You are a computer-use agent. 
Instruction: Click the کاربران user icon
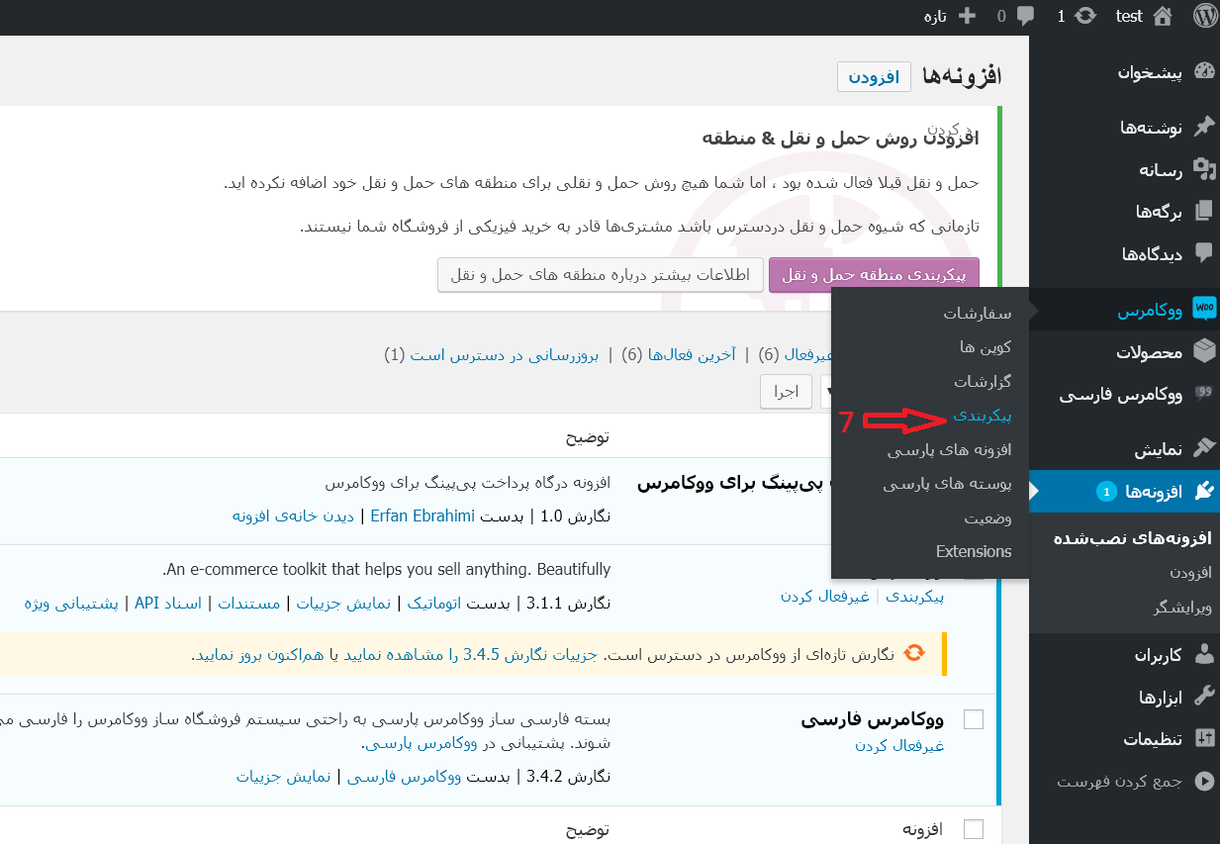pyautogui.click(x=1203, y=654)
